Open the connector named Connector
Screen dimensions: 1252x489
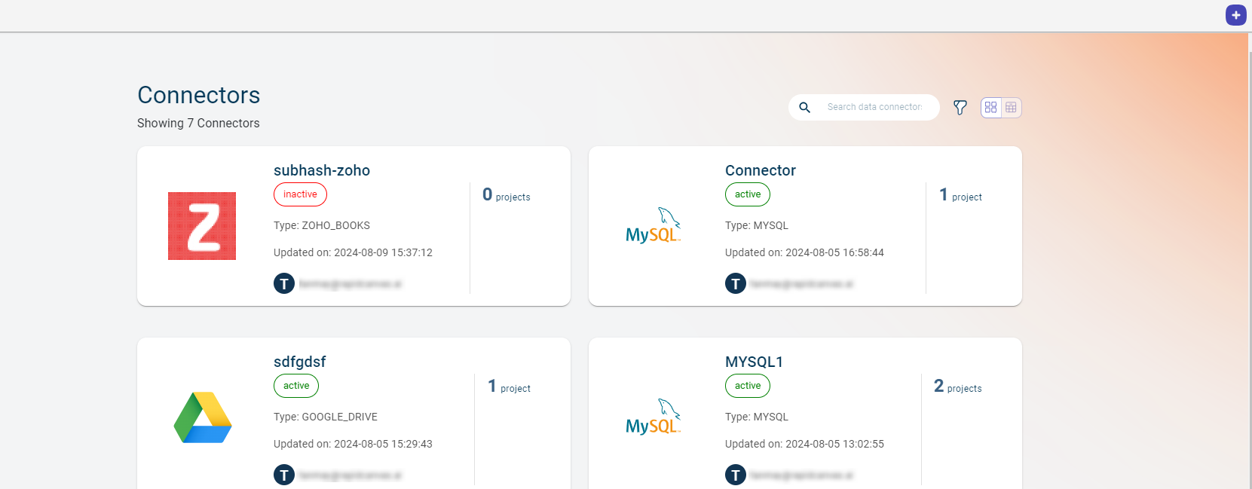pos(760,170)
